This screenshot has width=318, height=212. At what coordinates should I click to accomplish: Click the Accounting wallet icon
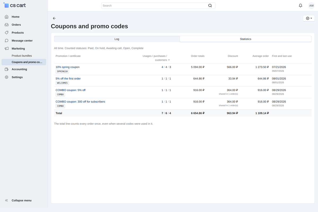pos(7,69)
